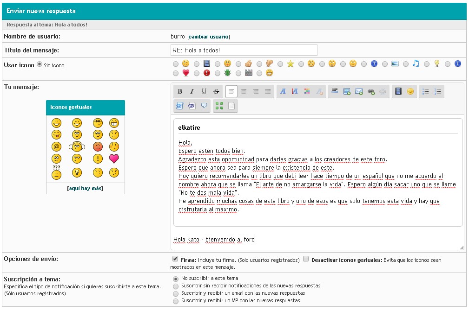Open the font size selector
The height and width of the screenshot is (311, 469).
tap(295, 92)
